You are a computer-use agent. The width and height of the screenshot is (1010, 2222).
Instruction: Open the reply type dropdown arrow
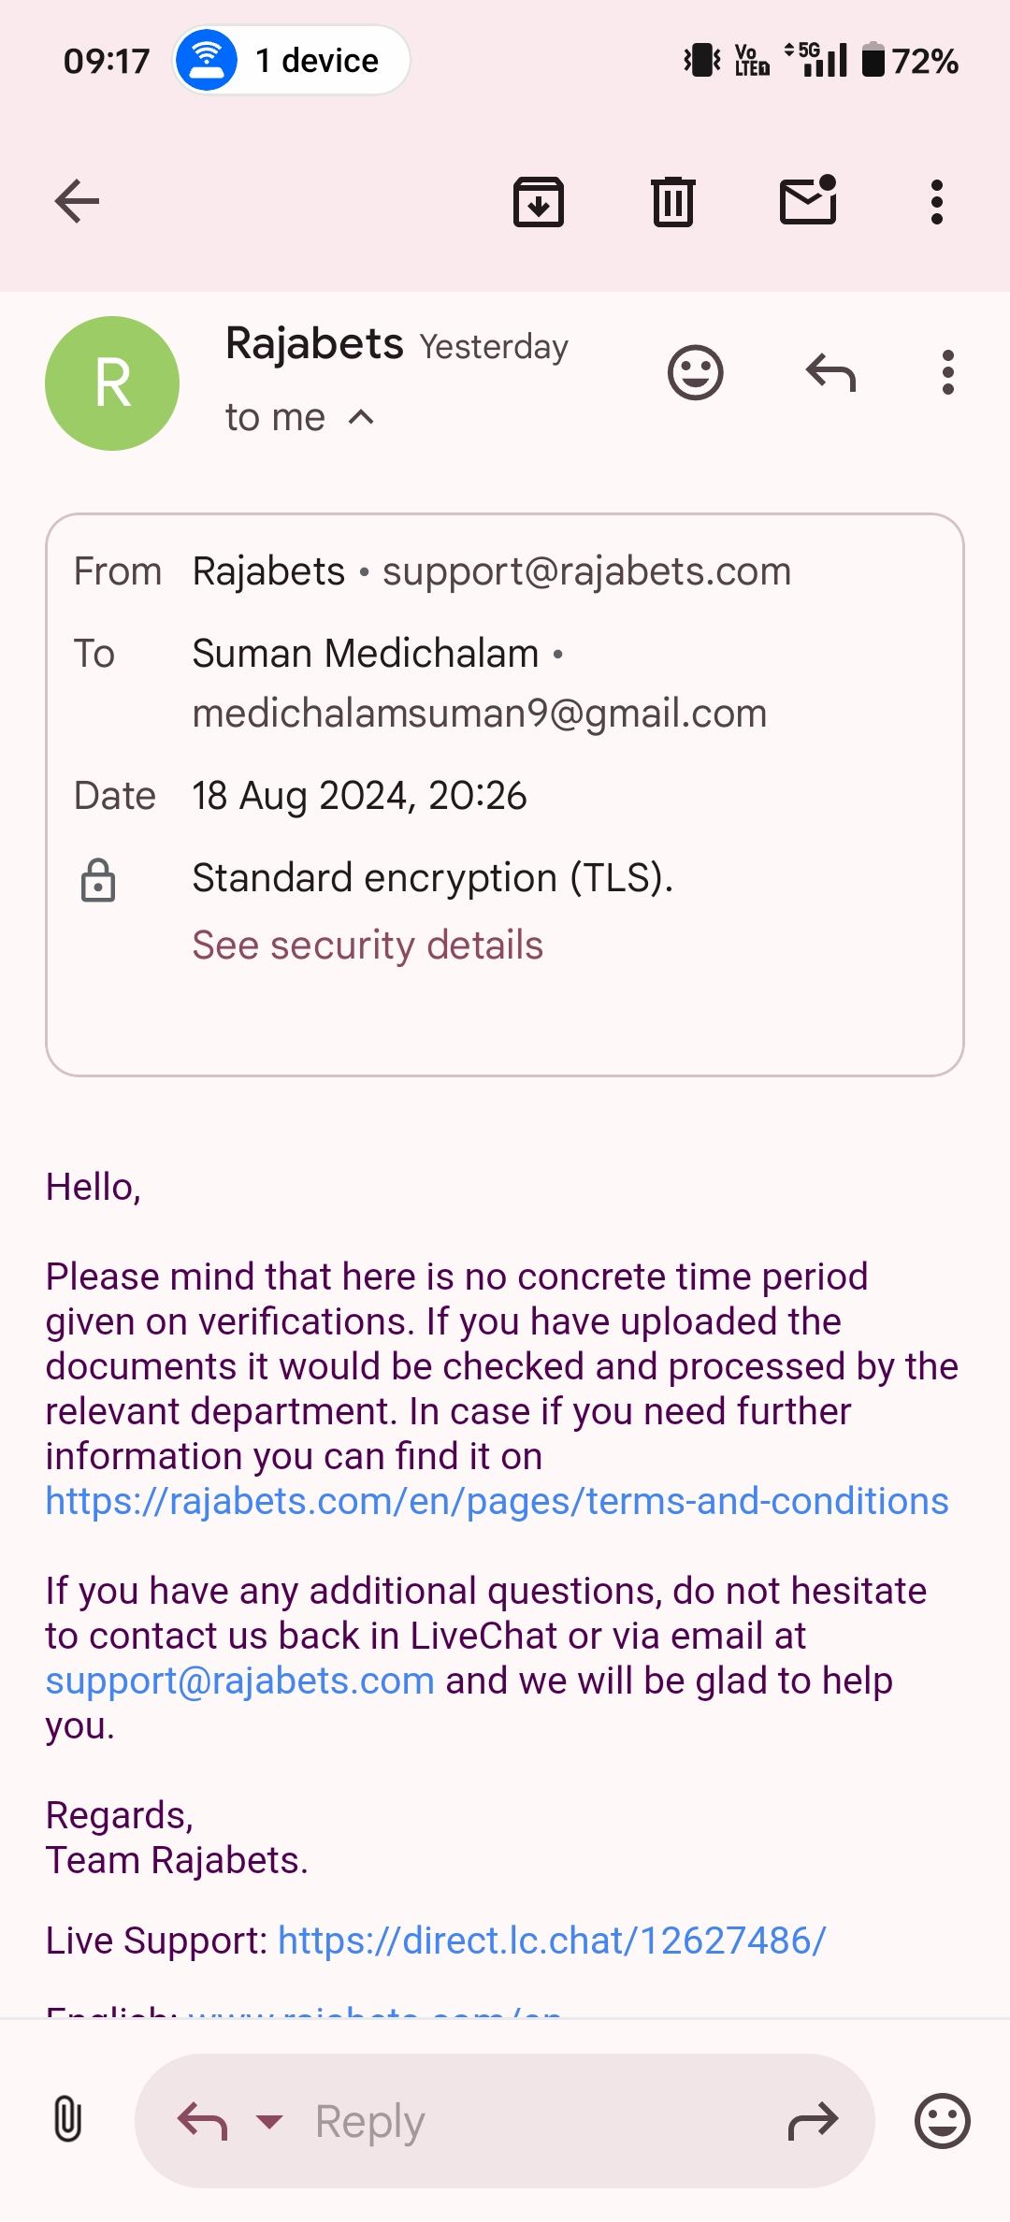coord(269,2121)
